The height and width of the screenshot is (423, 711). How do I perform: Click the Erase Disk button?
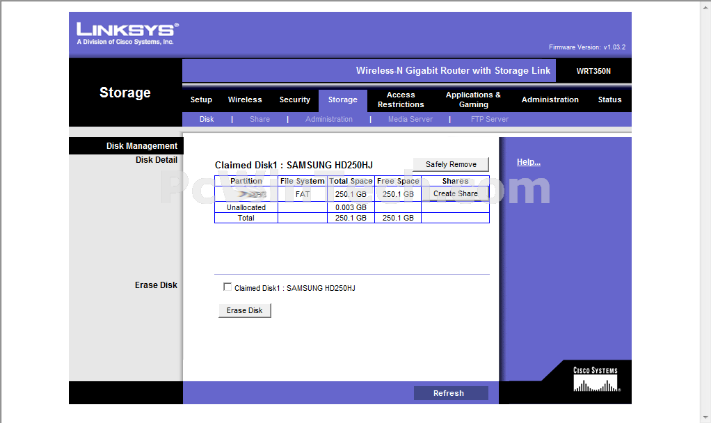[x=244, y=310]
